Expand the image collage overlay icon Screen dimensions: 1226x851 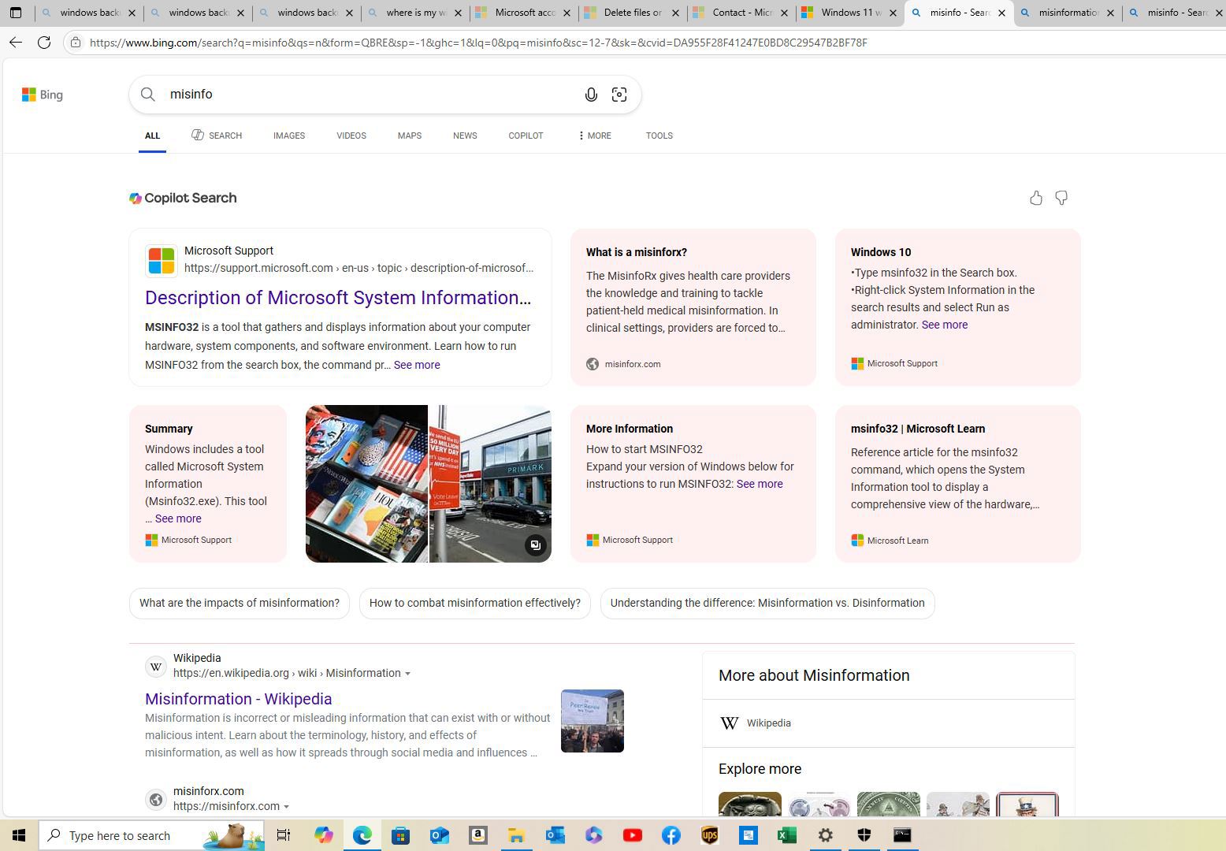tap(535, 545)
